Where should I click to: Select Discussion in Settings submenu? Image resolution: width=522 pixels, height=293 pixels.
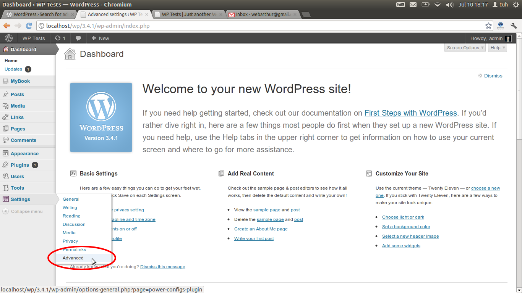[x=74, y=224]
